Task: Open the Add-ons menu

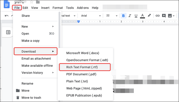Action: pyautogui.click(x=83, y=8)
